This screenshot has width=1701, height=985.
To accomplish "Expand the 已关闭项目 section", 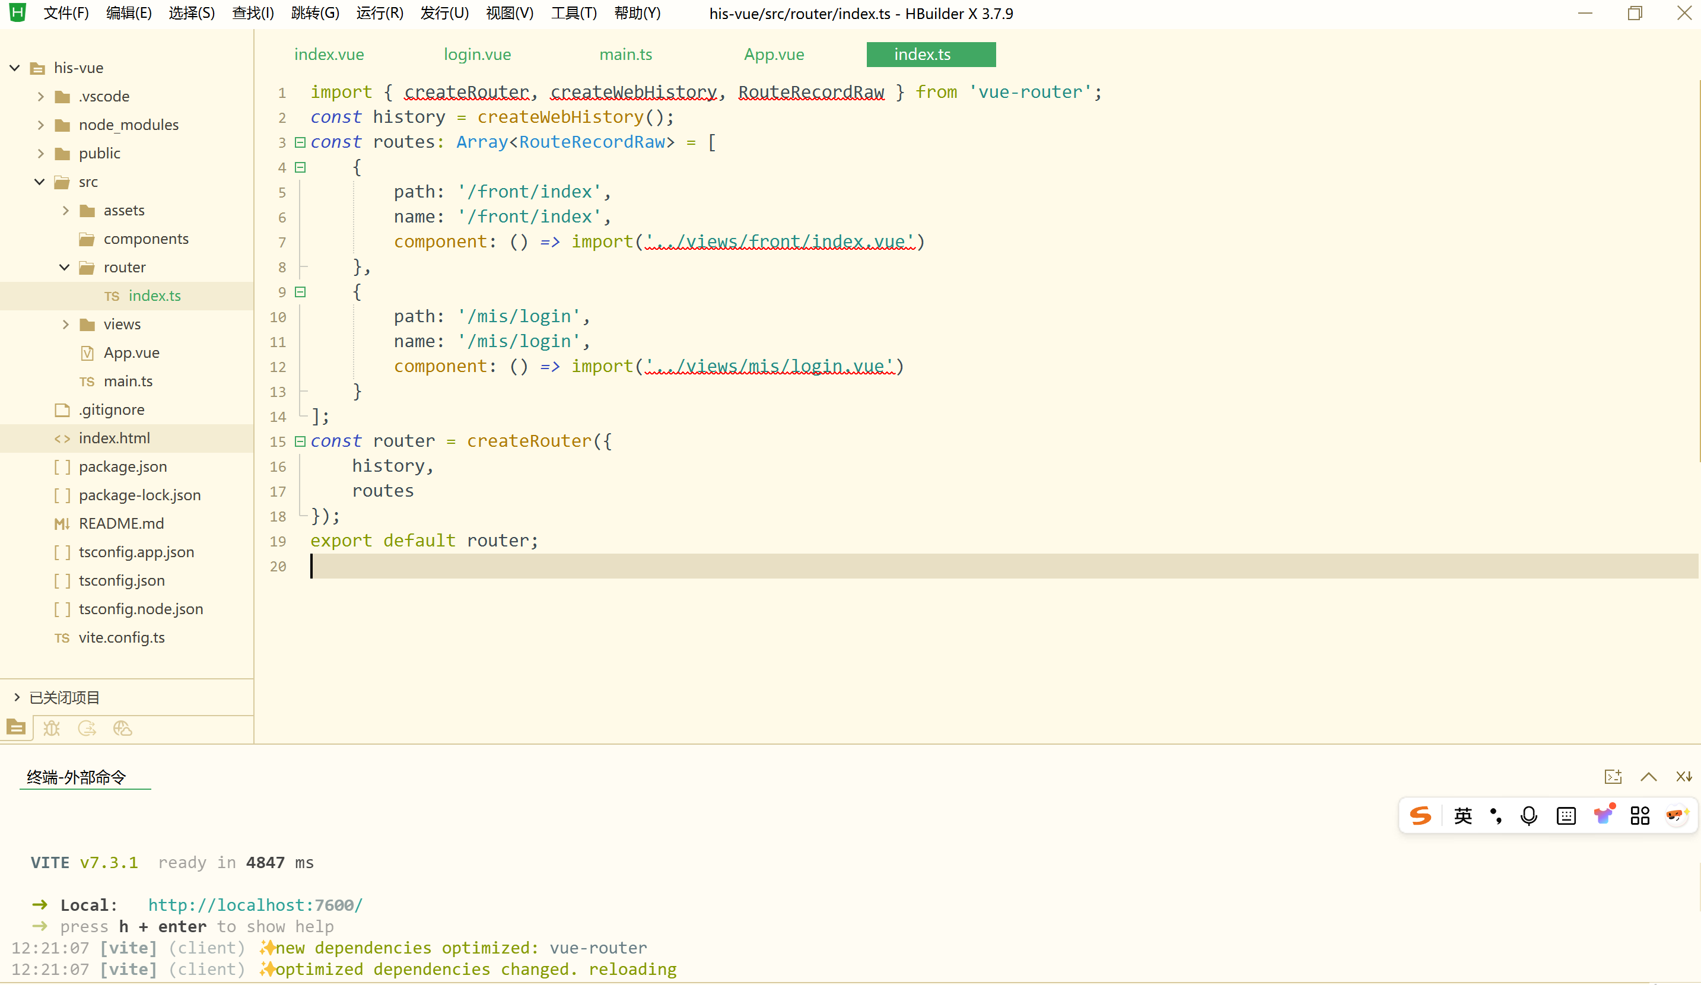I will click(17, 697).
